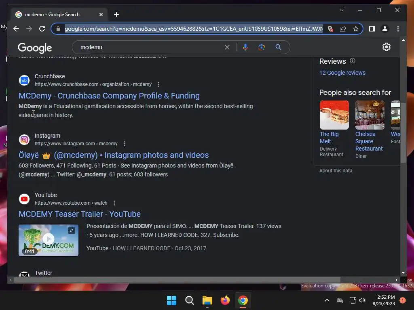Click crunchbase.com organization mcdemy URL text
The image size is (414, 310).
93,84
